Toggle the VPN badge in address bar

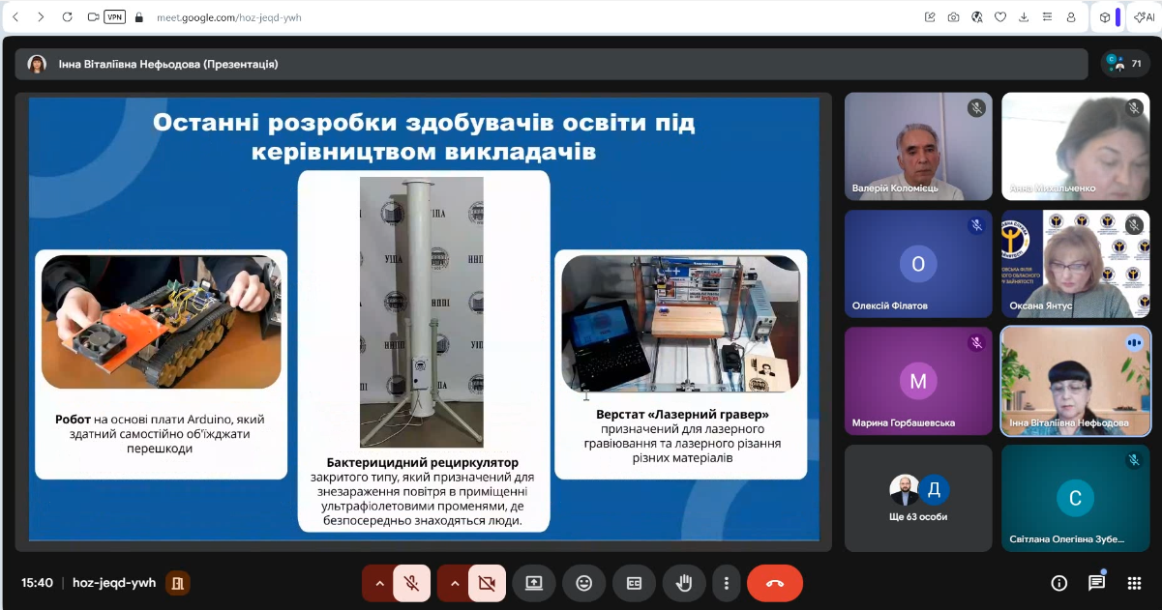[114, 16]
